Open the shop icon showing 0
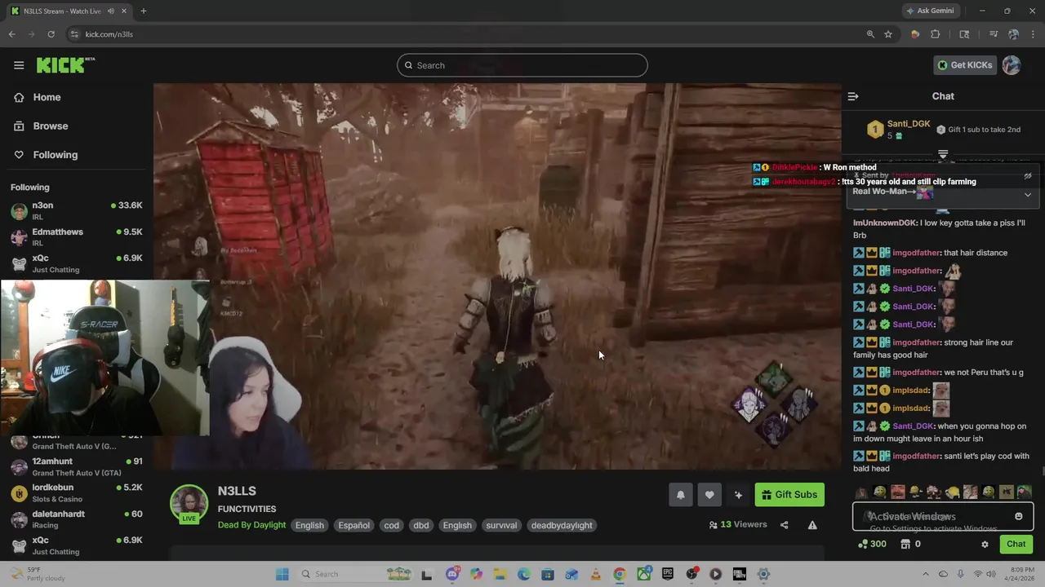Screen dimensions: 1045x587 [x=910, y=544]
